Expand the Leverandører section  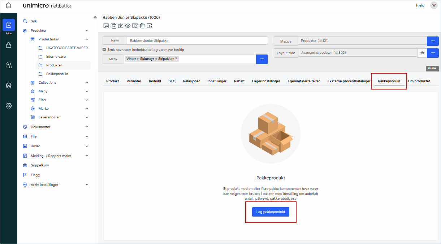point(86,117)
